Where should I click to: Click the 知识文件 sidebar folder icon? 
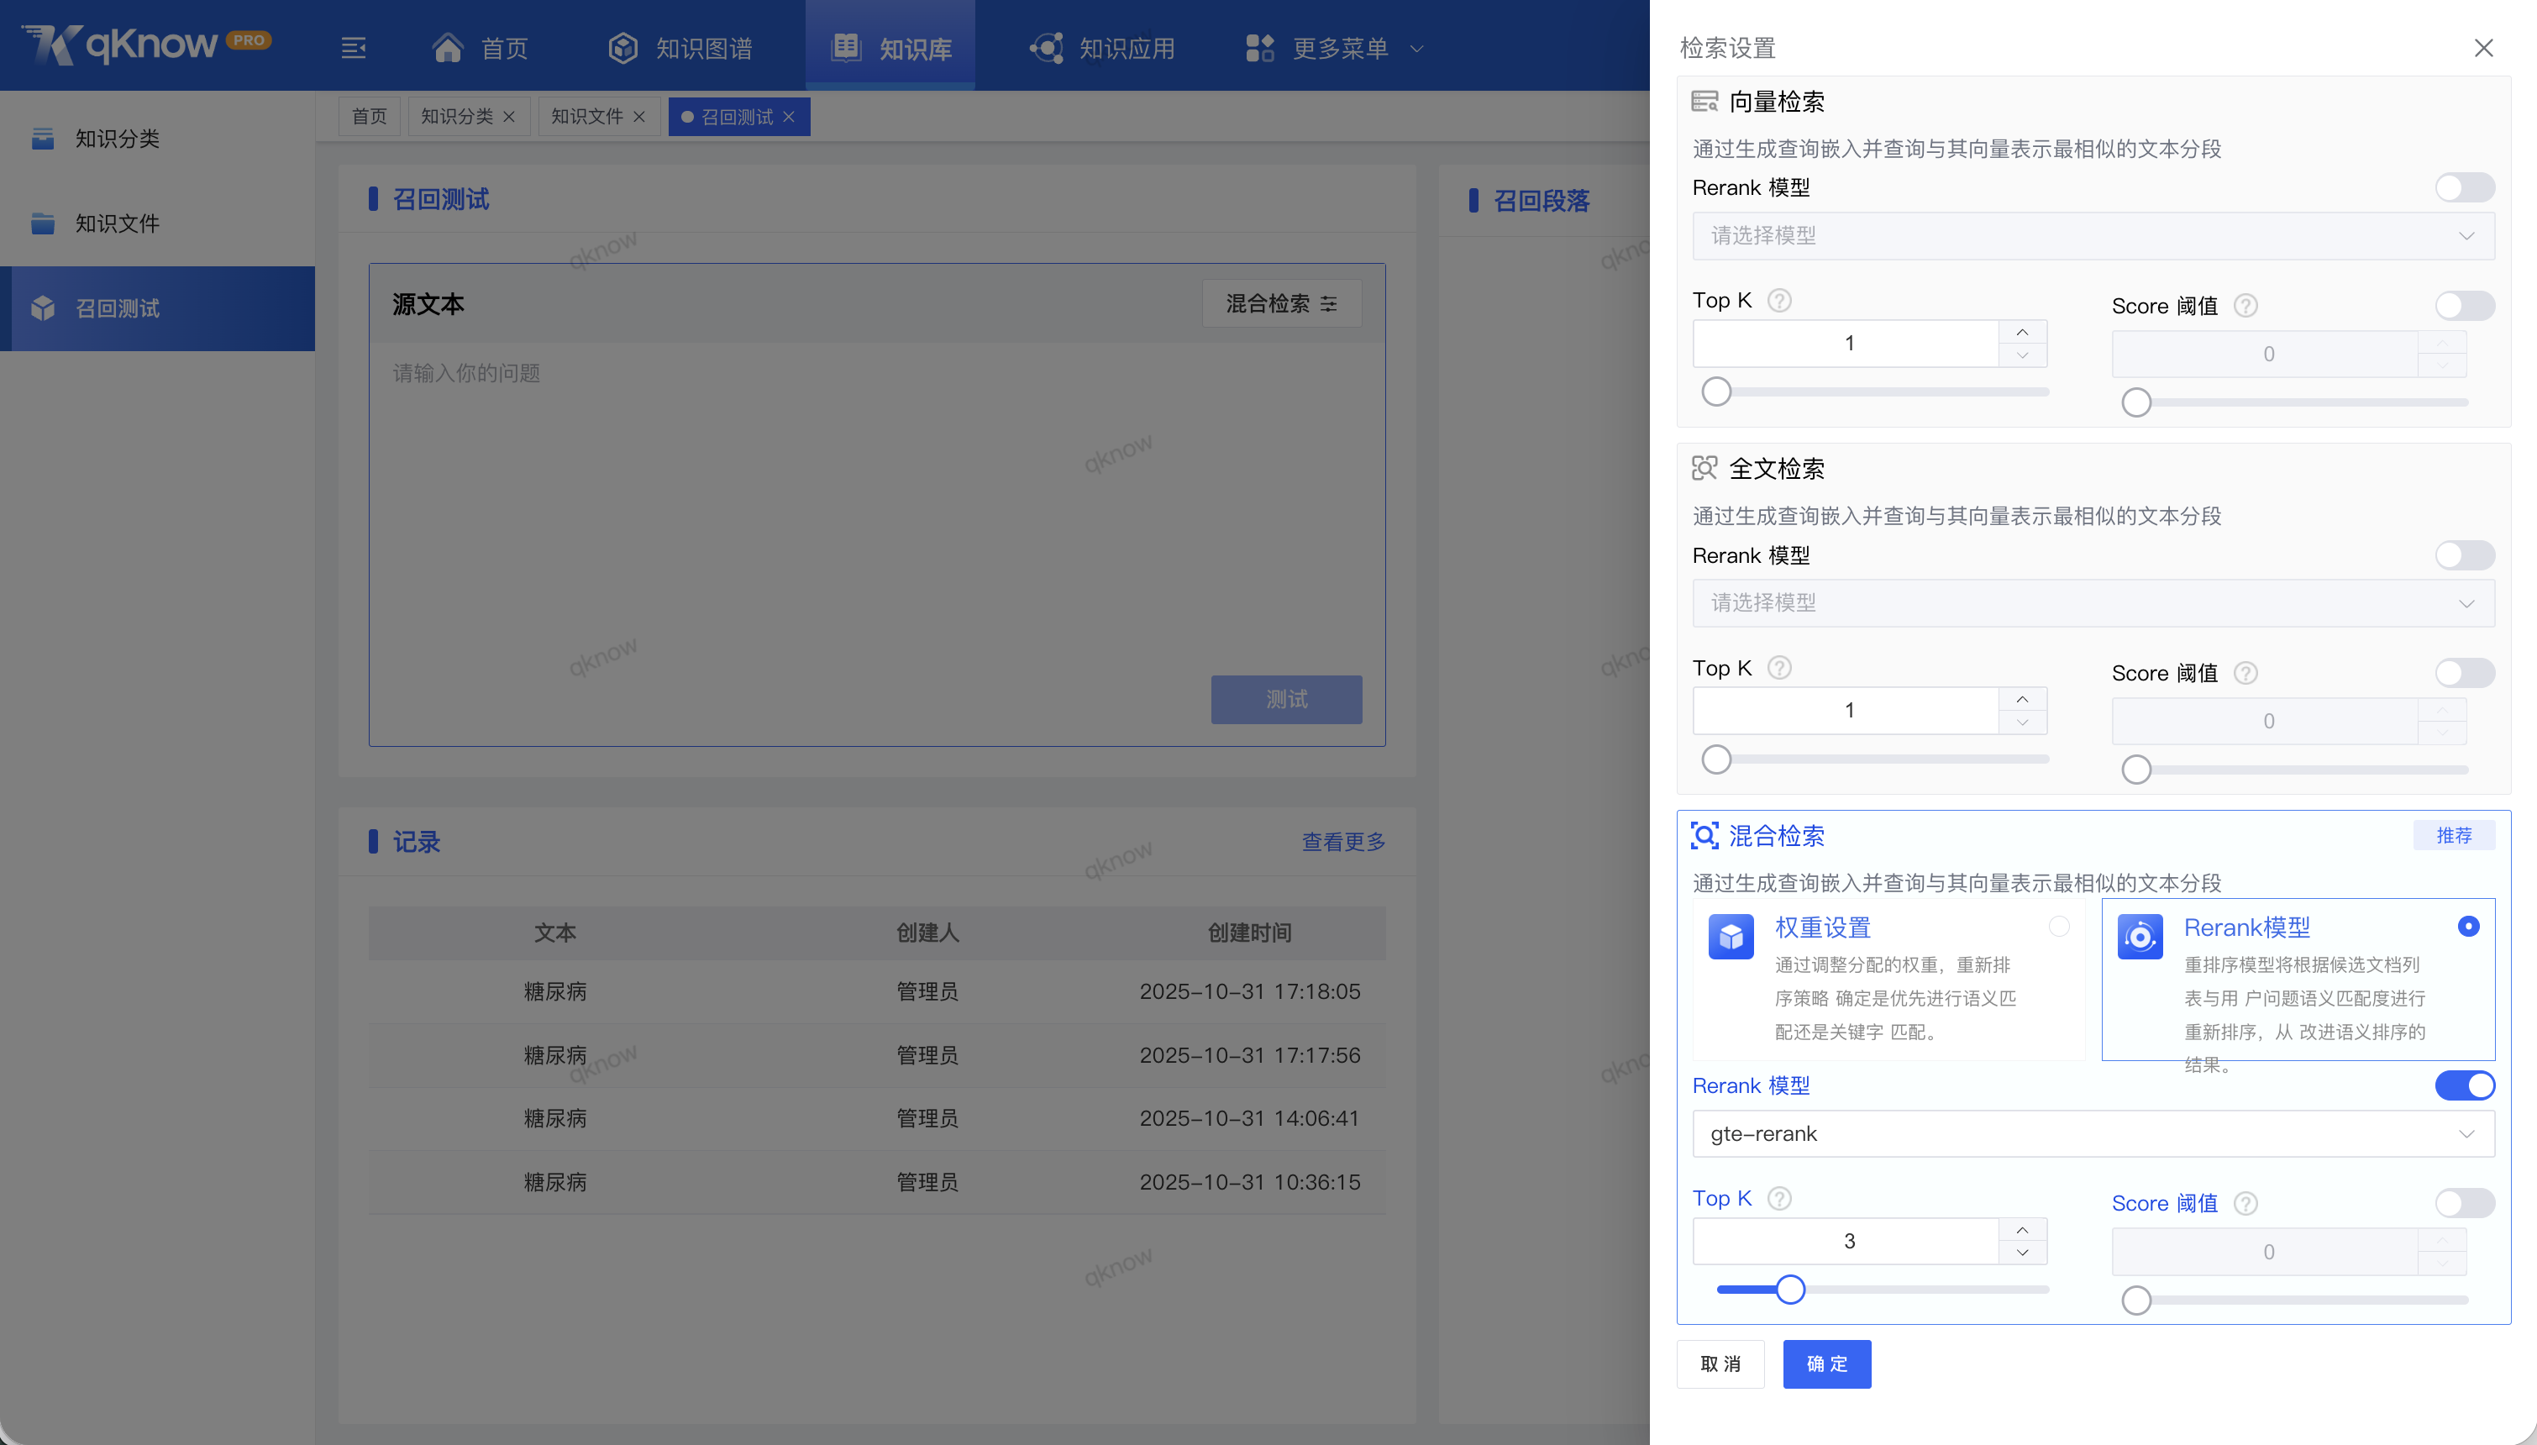coord(42,223)
